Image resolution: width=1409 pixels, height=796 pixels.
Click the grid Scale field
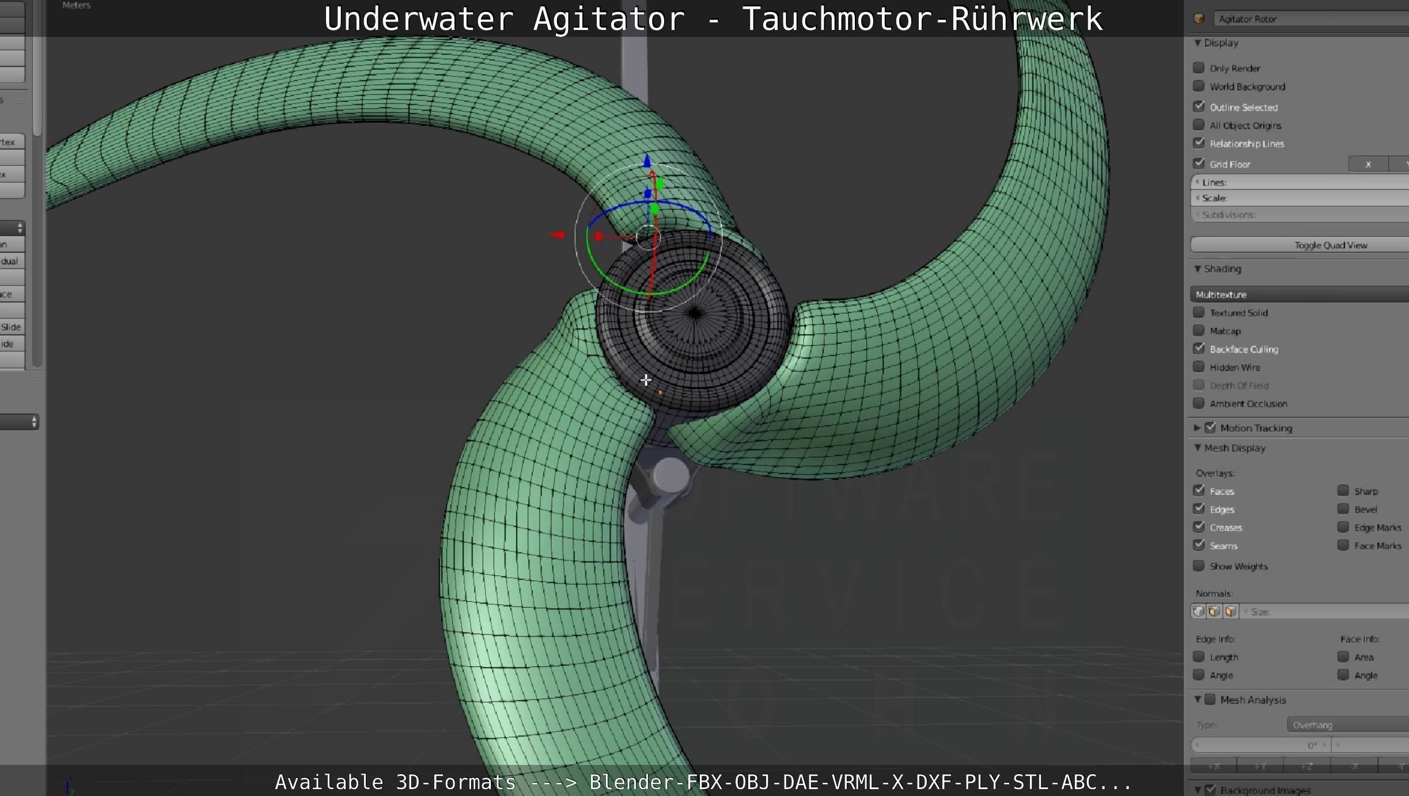(x=1300, y=198)
